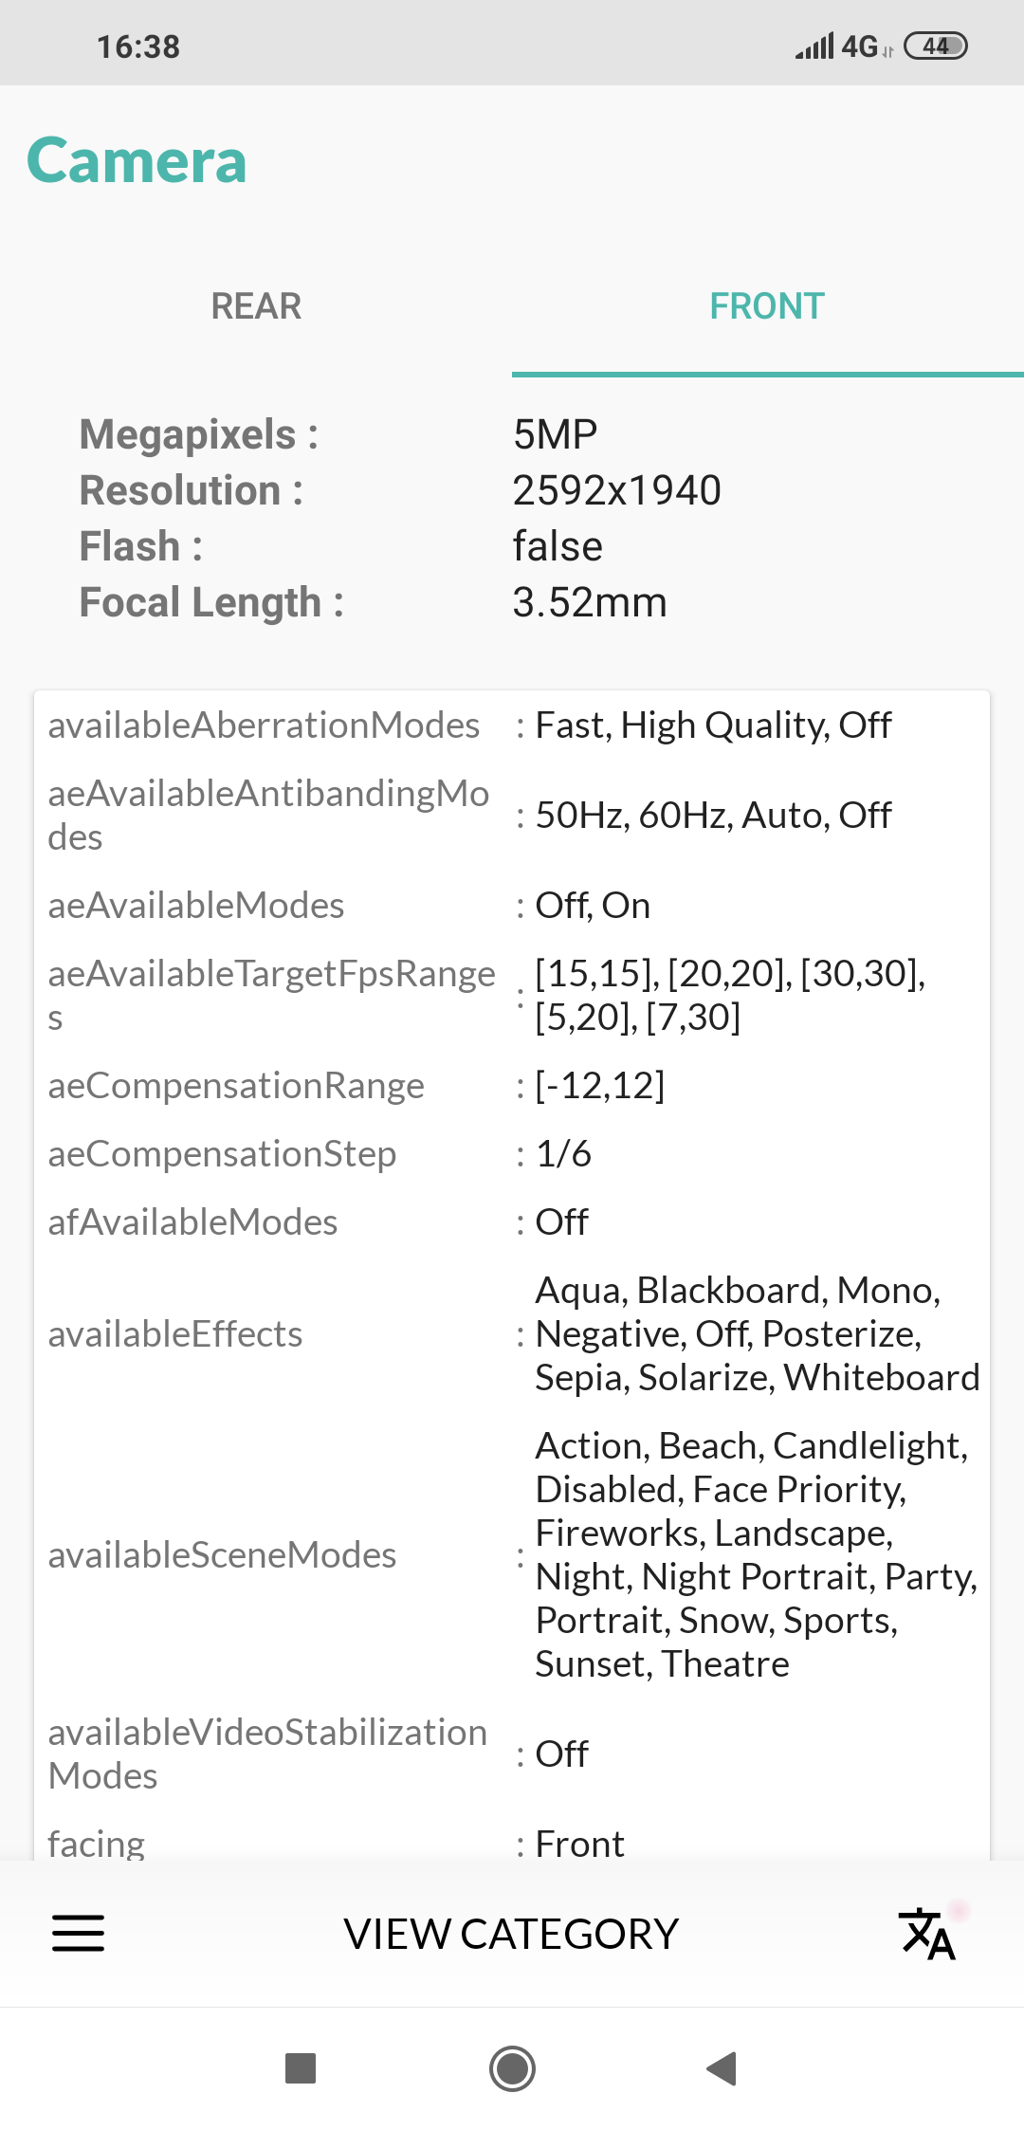Tap the Focal Length value 3.52mm

(x=590, y=602)
